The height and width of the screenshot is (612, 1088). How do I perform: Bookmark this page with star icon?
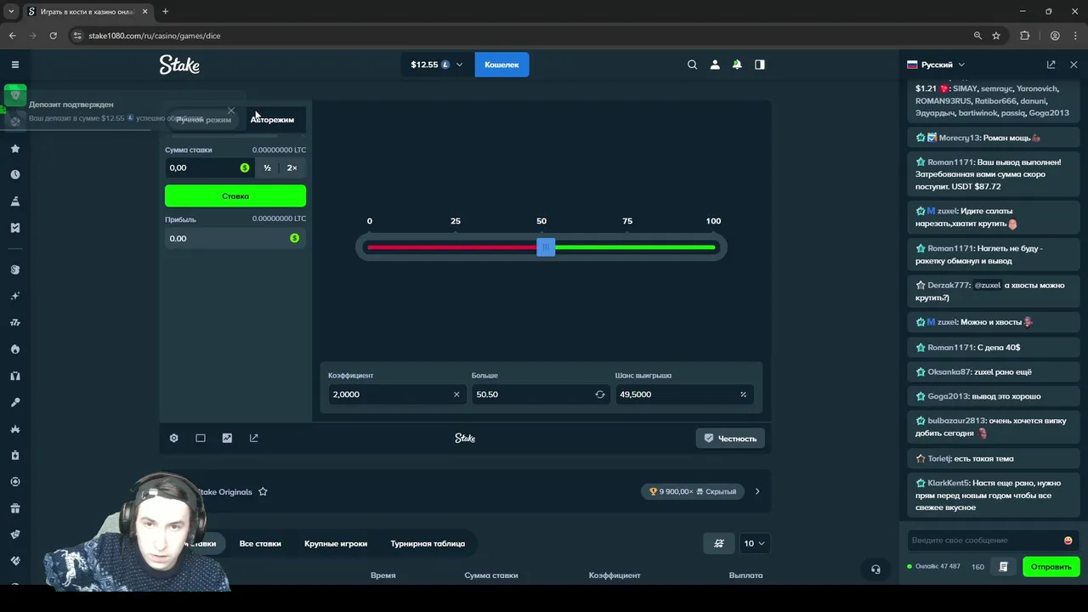click(996, 36)
